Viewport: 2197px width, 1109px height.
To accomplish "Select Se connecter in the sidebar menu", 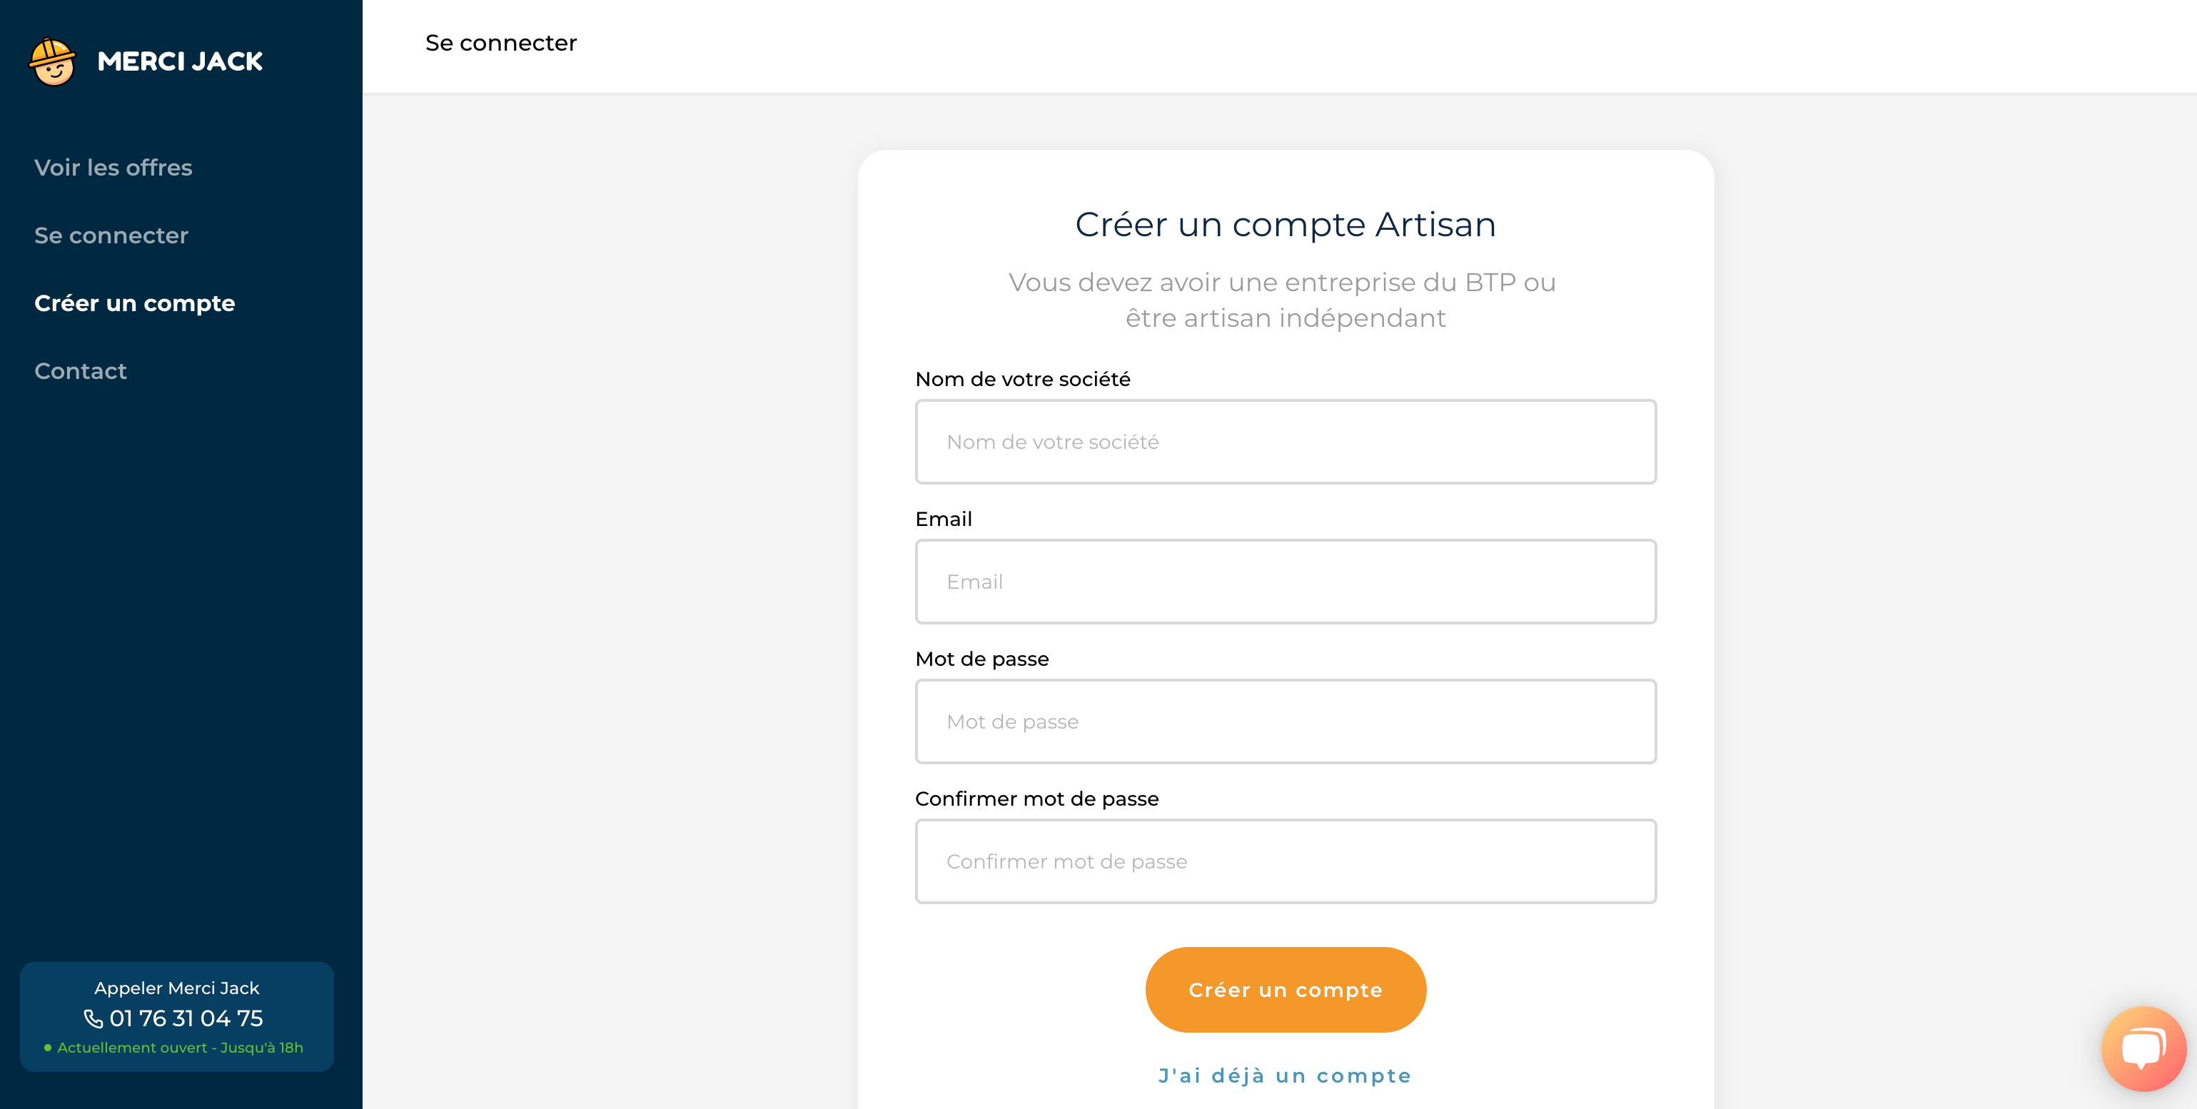I will [x=111, y=236].
